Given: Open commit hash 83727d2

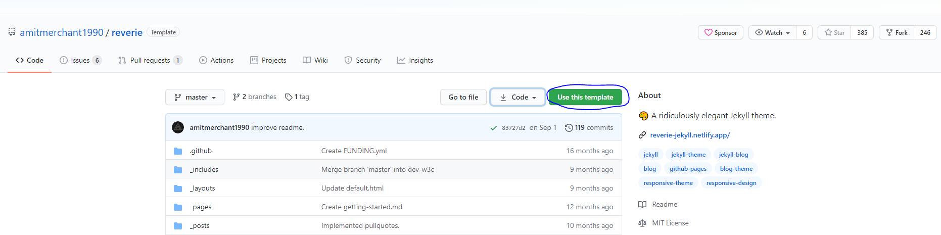Looking at the screenshot, I should pos(513,128).
